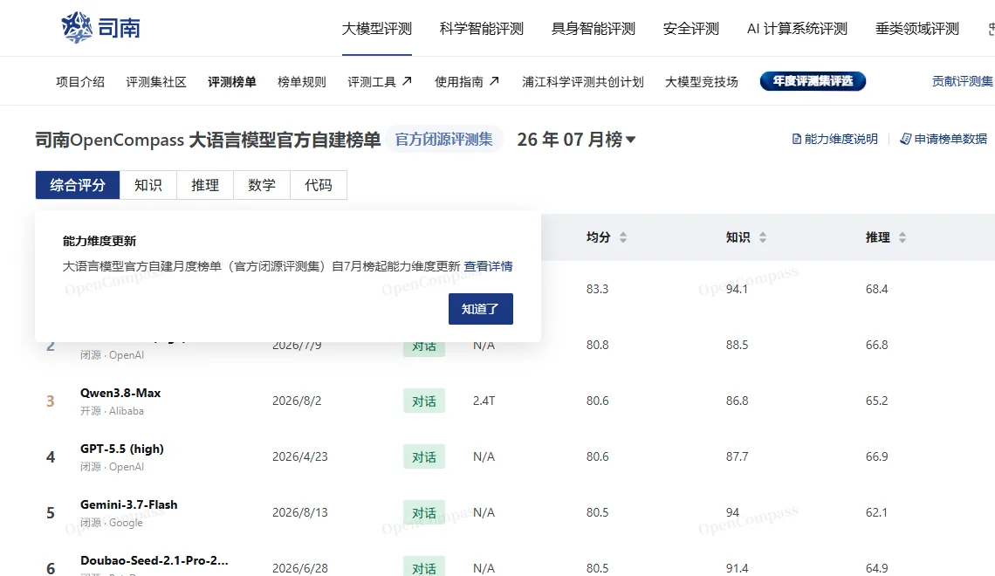Sort by 推理 column arrows
Image resolution: width=995 pixels, height=576 pixels.
tap(902, 237)
